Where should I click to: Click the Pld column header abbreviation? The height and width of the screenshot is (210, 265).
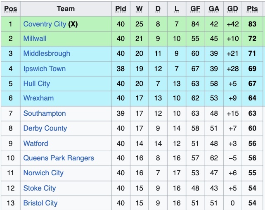[121, 9]
